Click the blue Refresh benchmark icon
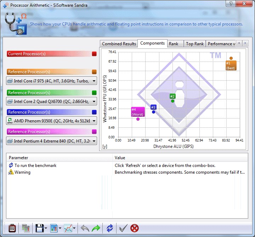Viewport: 255px width, 237px height. pos(110,228)
